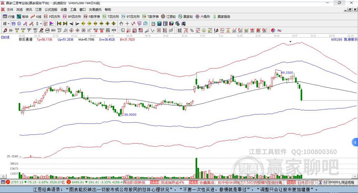This screenshot has width=358, height=193.
Task: Click the floppy-disk save icon
Action: 171,23
